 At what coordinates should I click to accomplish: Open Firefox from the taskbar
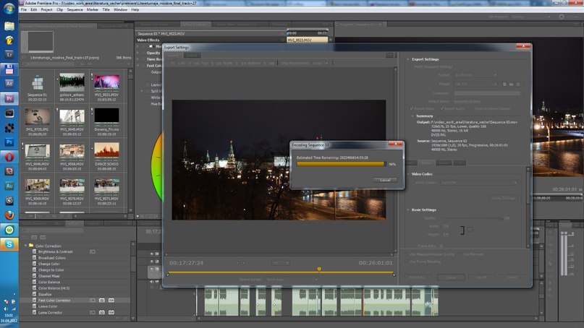(9, 215)
